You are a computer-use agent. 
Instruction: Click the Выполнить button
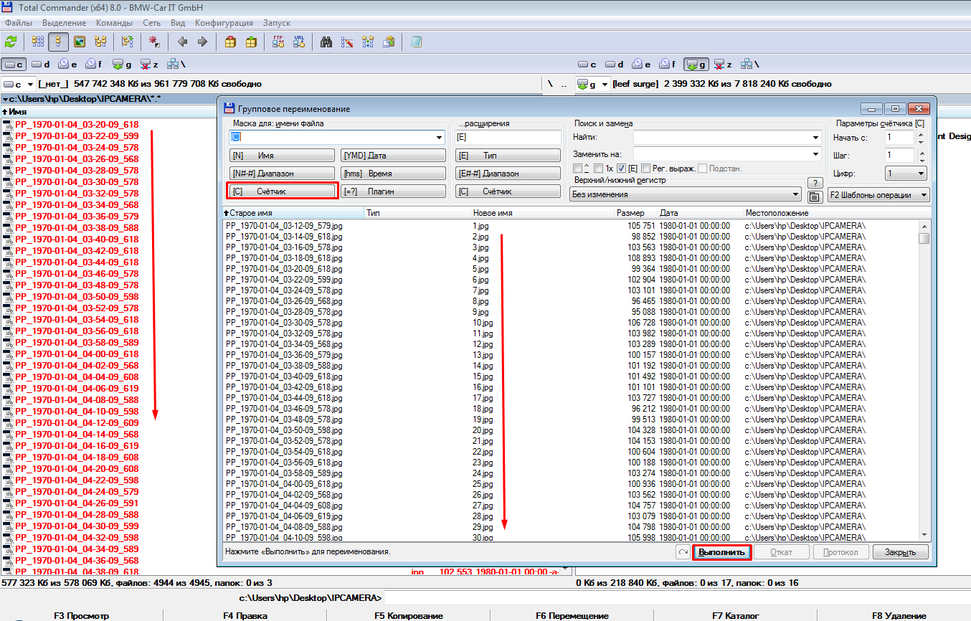click(x=721, y=552)
